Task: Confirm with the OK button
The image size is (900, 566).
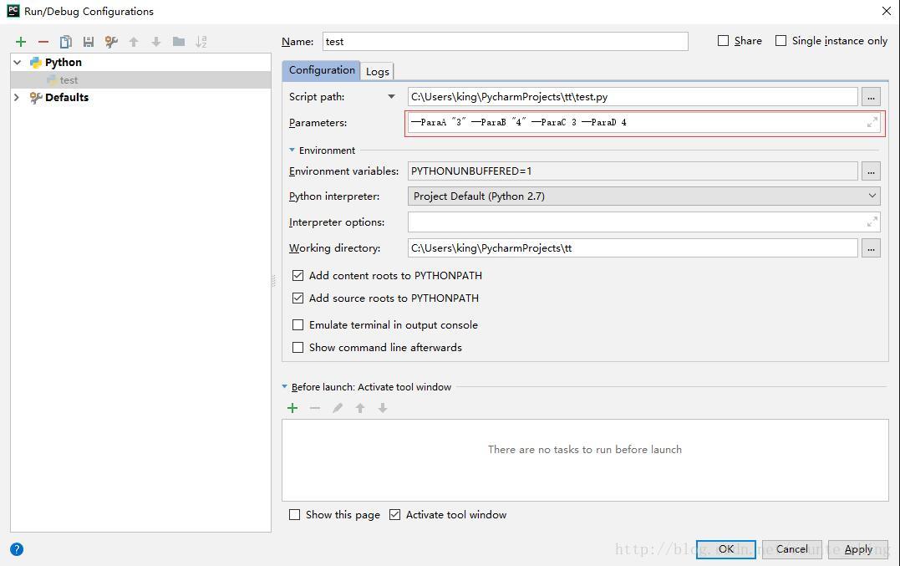Action: [726, 549]
